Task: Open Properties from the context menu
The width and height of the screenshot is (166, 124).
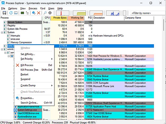Action: [27, 98]
